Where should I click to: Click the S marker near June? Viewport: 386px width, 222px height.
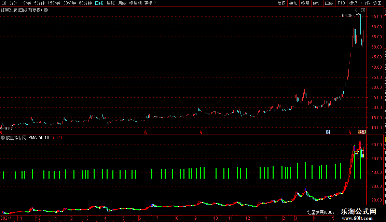point(146,133)
